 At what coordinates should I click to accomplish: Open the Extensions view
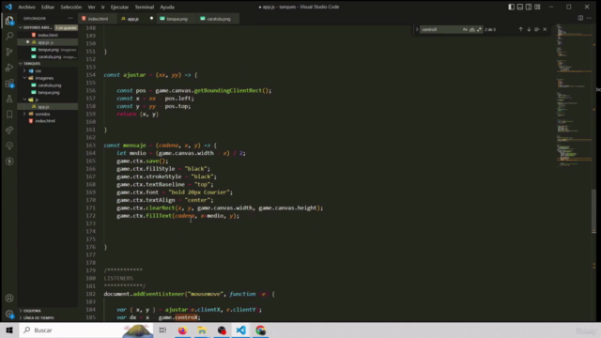[9, 84]
